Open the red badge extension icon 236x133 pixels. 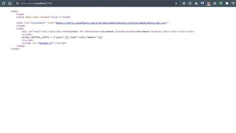[x=208, y=4]
